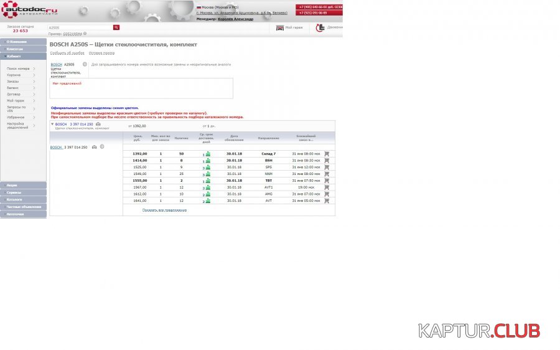Expand the Корзина chevron in sidebar
Image resolution: width=560 pixels, height=350 pixels.
[34, 75]
